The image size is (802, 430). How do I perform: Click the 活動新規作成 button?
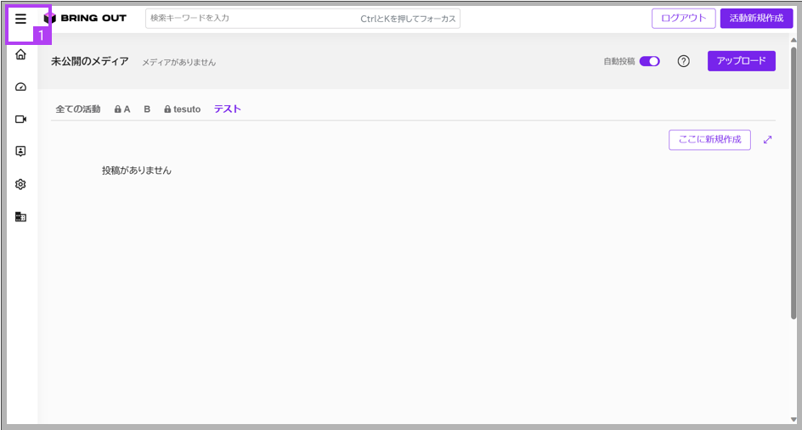[756, 19]
